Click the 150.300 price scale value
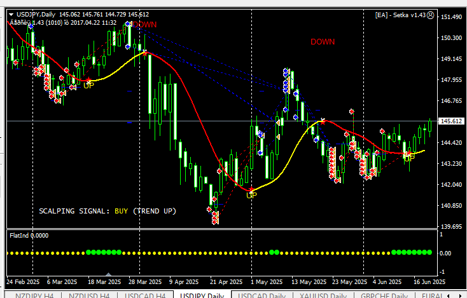Viewport: 467px width, 298px height. [451, 37]
